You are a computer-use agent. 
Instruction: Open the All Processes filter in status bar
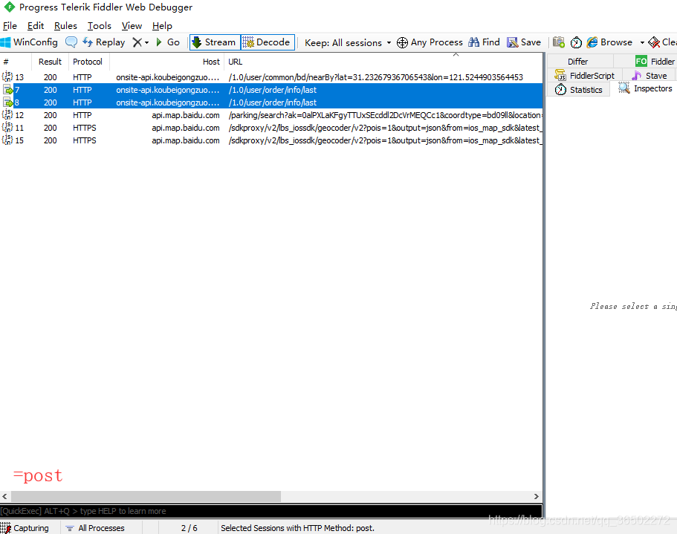pos(96,528)
